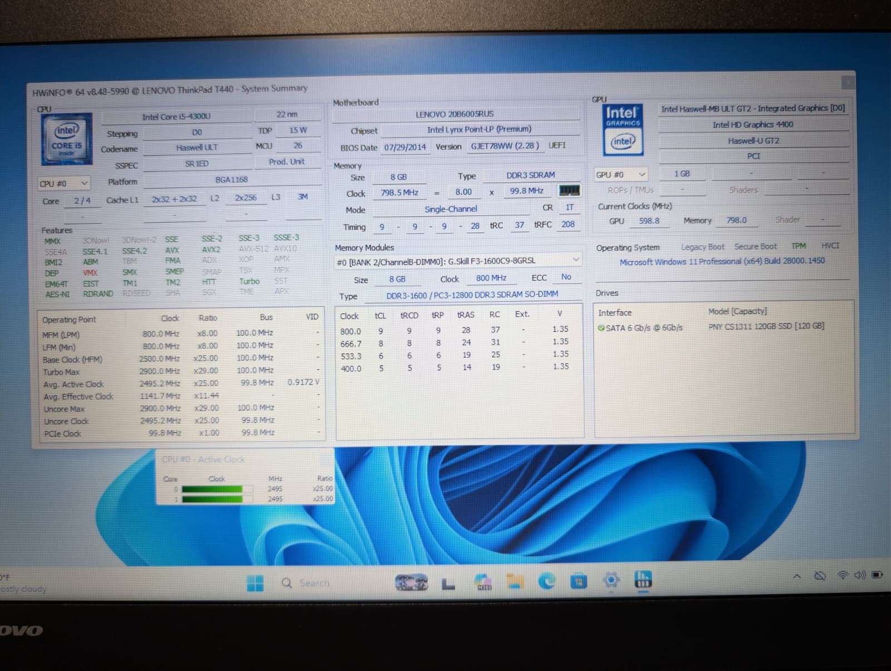The height and width of the screenshot is (671, 891).
Task: Click the Search box text on taskbar
Action: (314, 583)
